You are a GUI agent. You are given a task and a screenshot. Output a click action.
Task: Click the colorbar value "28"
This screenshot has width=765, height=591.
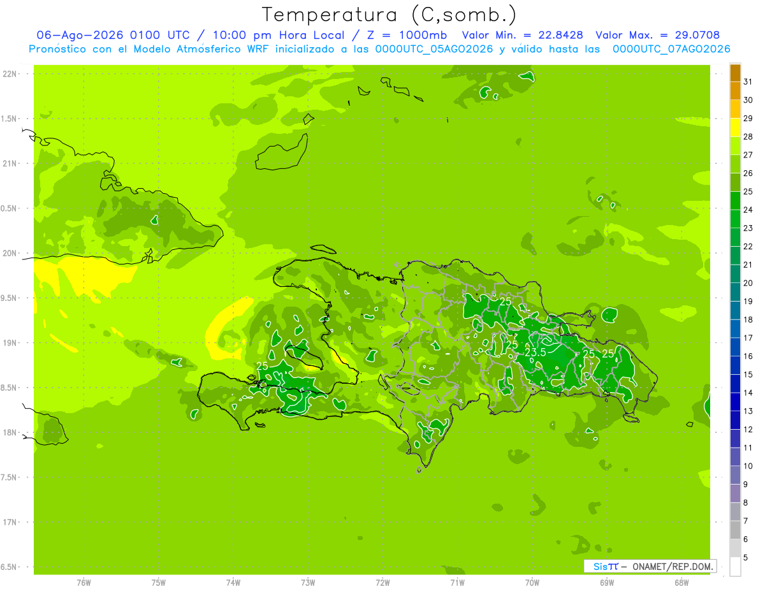(x=748, y=136)
